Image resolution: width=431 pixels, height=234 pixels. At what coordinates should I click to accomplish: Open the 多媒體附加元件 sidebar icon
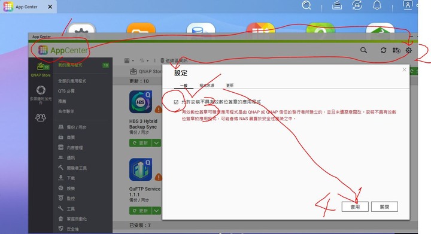41,95
